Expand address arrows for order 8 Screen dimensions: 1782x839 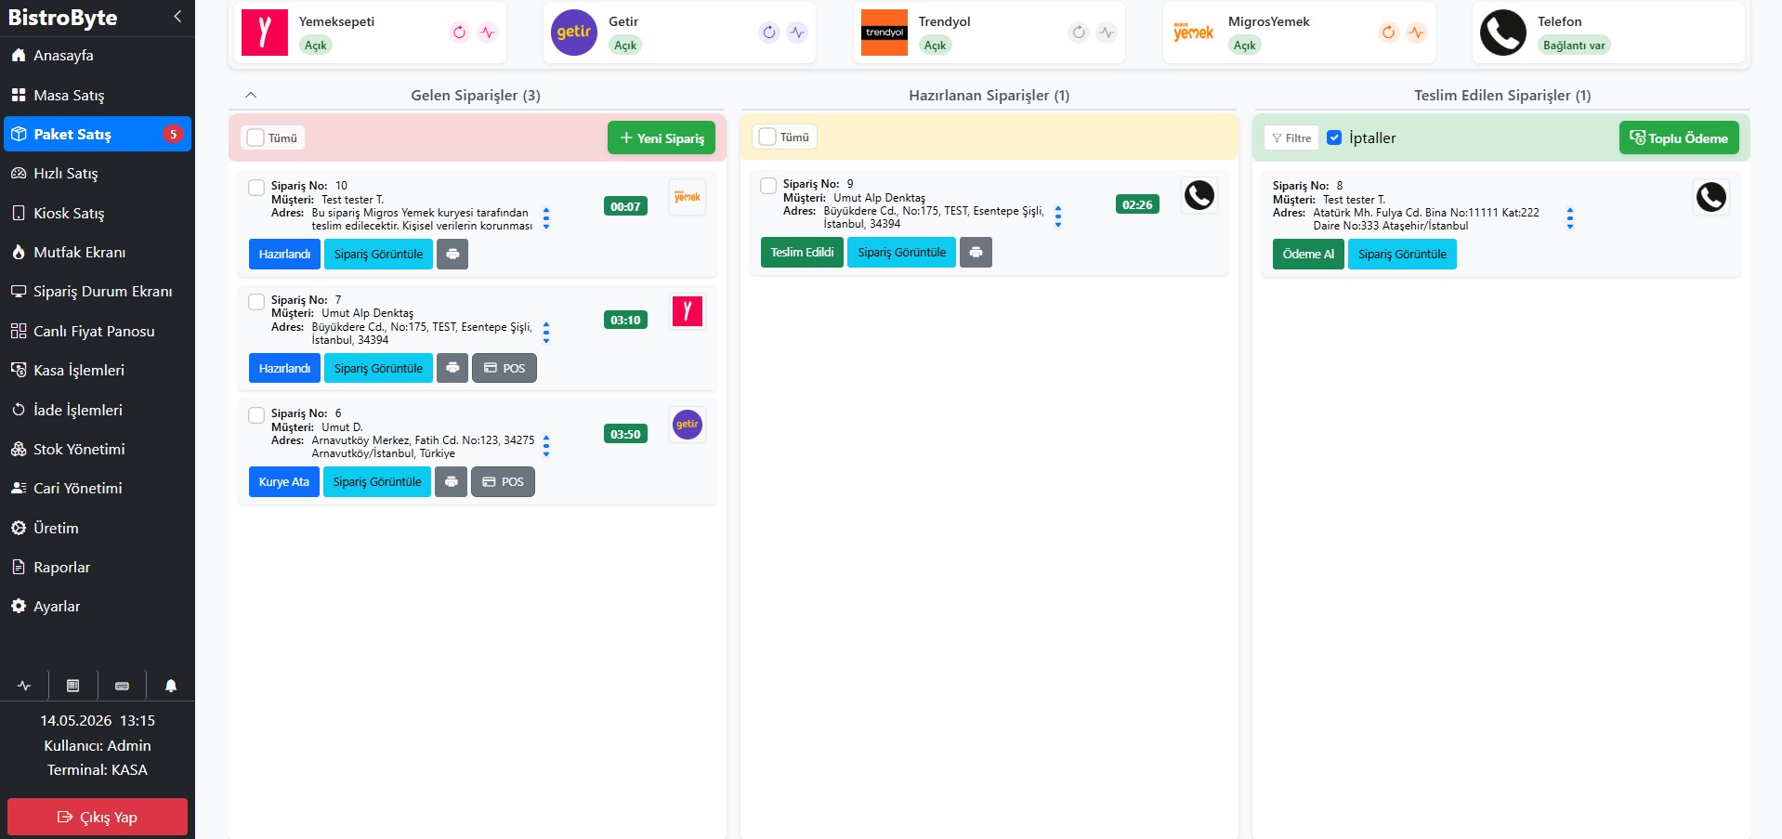[x=1570, y=219]
